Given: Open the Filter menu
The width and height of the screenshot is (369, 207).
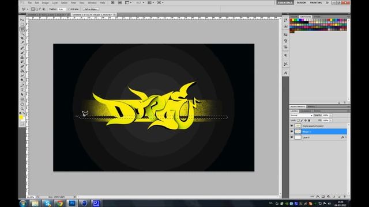Looking at the screenshot, I should tap(73, 3).
